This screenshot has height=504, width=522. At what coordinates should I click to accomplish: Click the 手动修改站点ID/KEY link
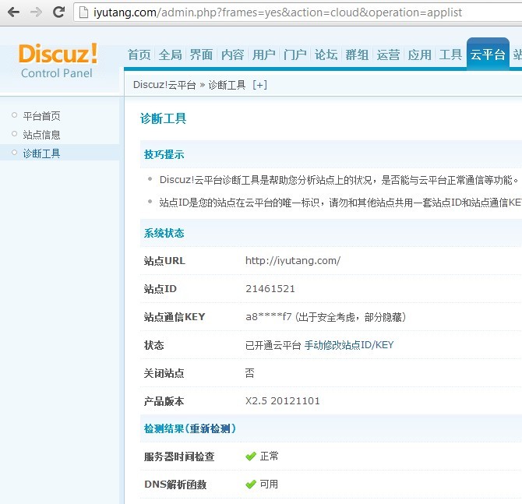[x=349, y=345]
